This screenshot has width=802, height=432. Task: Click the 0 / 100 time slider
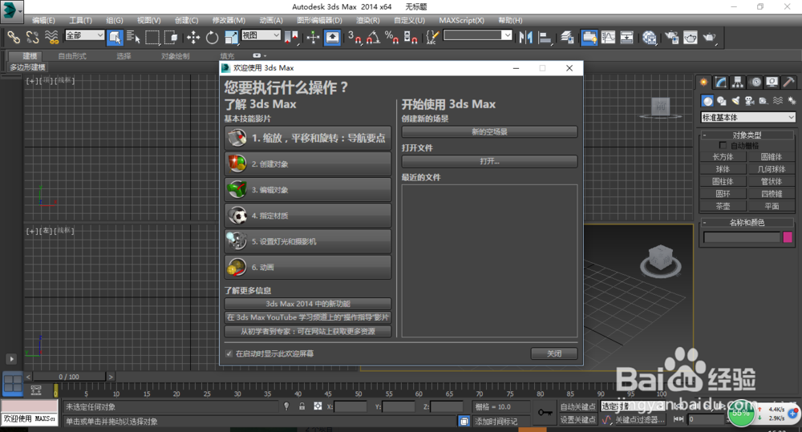[69, 377]
